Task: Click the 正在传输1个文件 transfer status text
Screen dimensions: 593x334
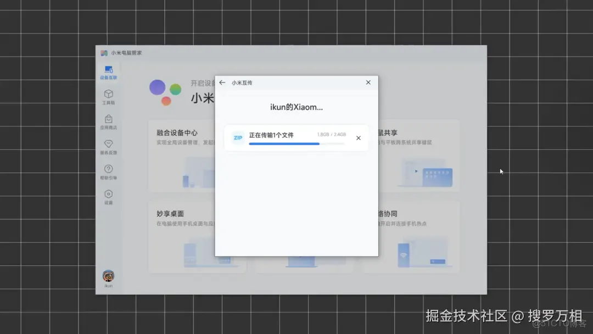Action: 272,135
